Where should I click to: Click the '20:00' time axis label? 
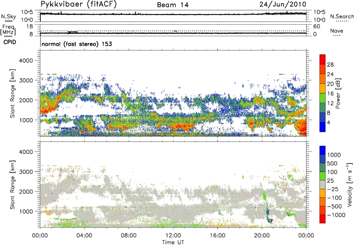(x=262, y=236)
